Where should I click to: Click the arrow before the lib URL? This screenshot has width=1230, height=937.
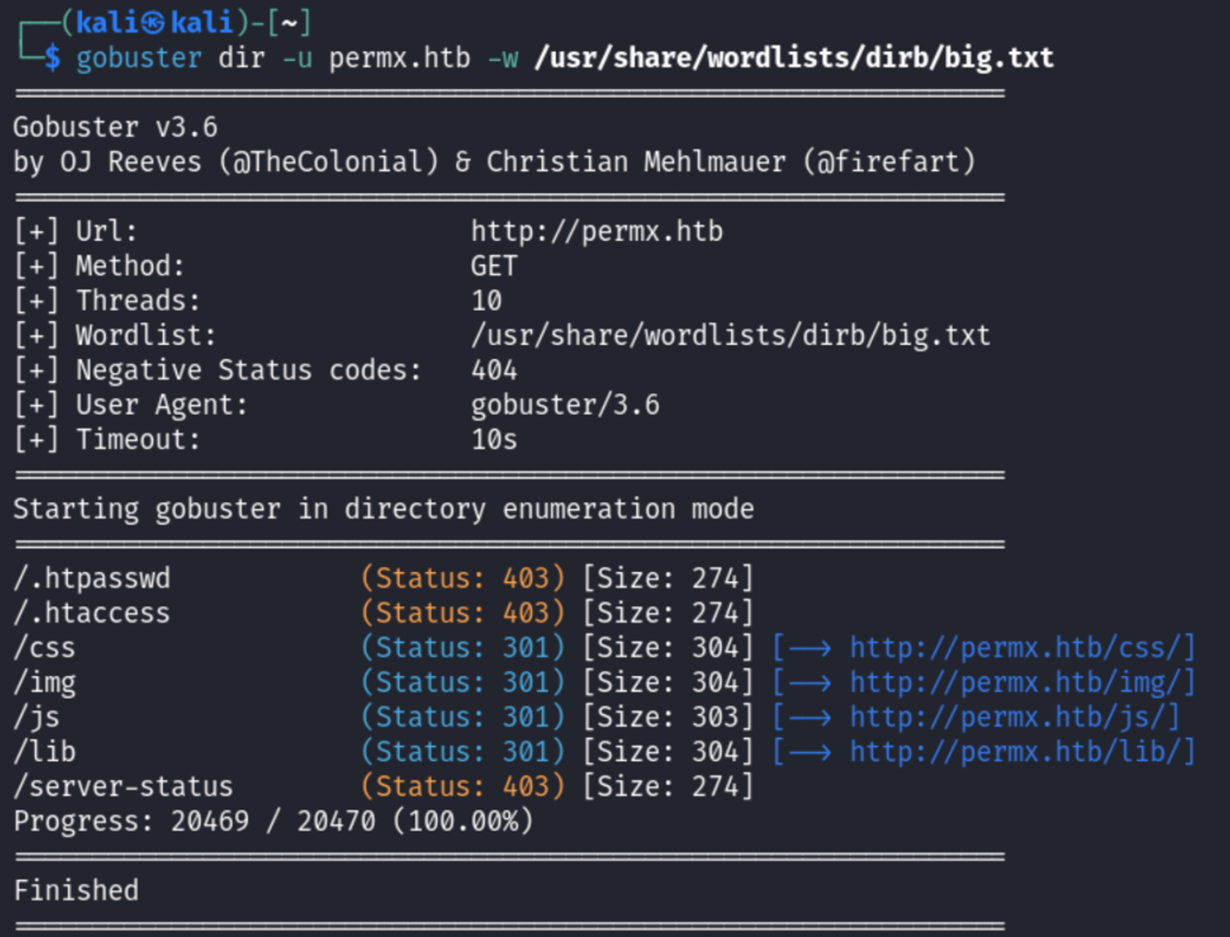click(809, 753)
